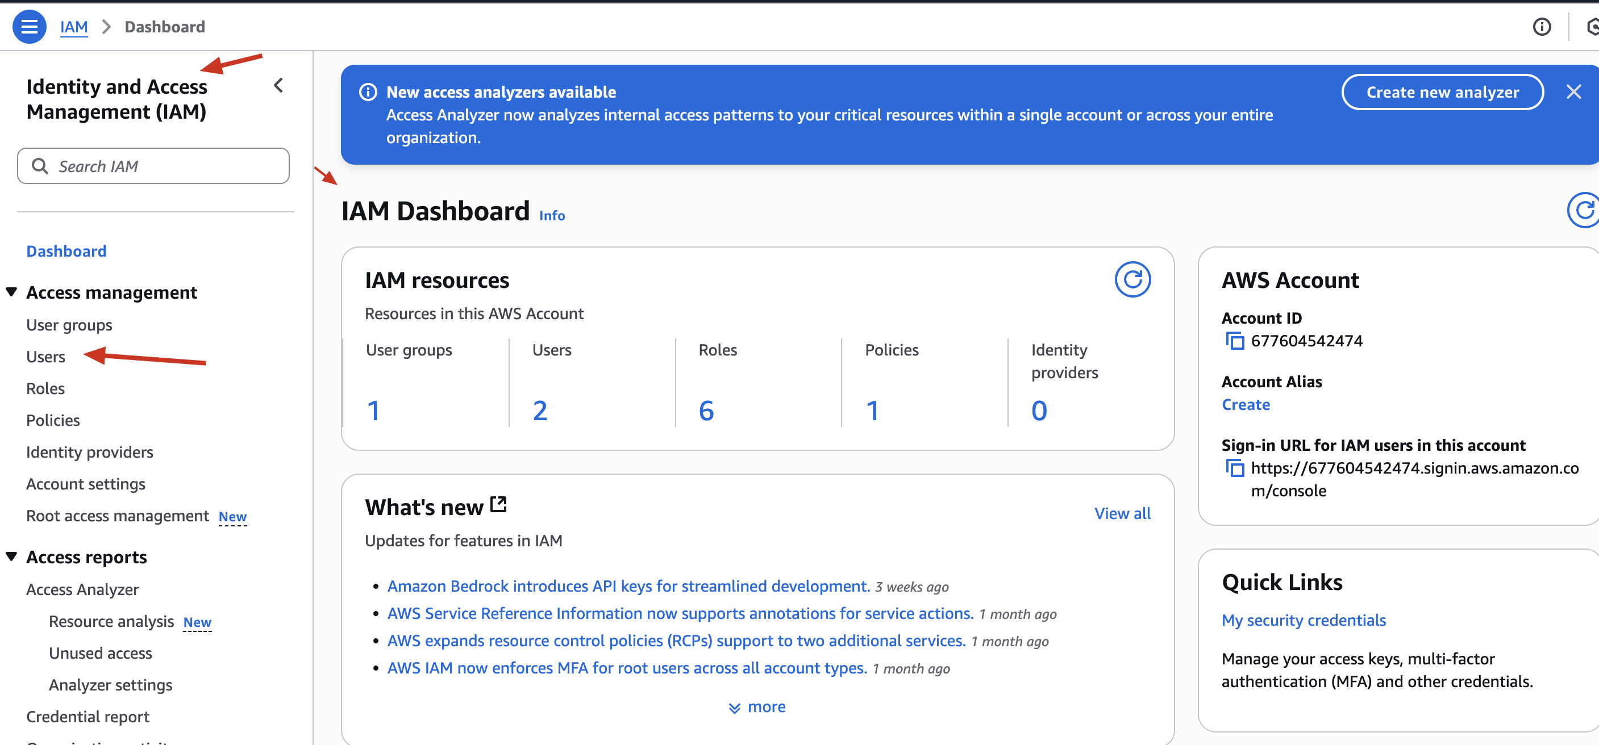Open Policies in the sidebar
The image size is (1599, 745).
(x=53, y=420)
